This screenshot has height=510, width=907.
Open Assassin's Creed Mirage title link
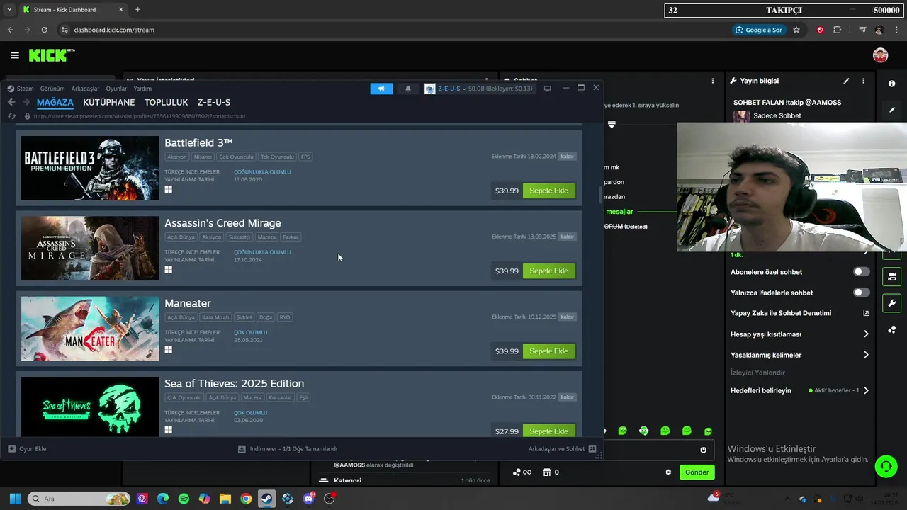[x=222, y=223]
